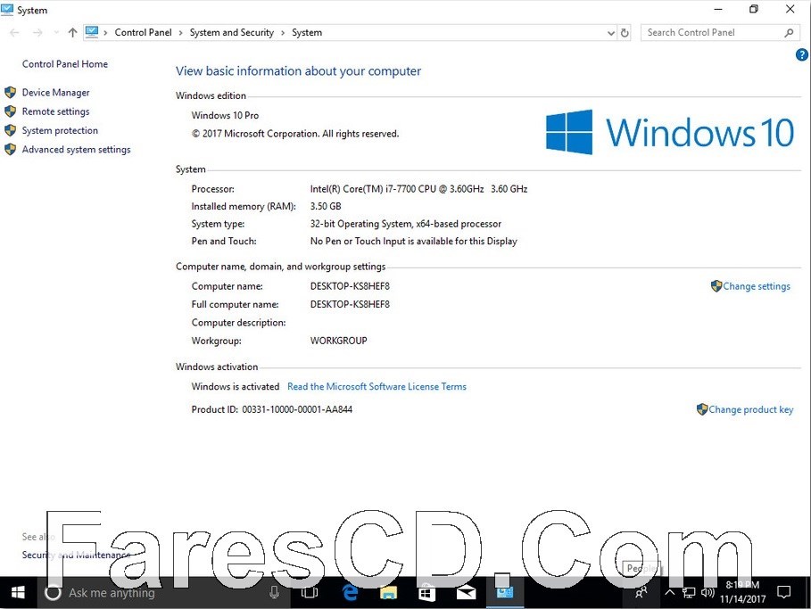Click the 32-bit Operating System value

pyautogui.click(x=405, y=224)
